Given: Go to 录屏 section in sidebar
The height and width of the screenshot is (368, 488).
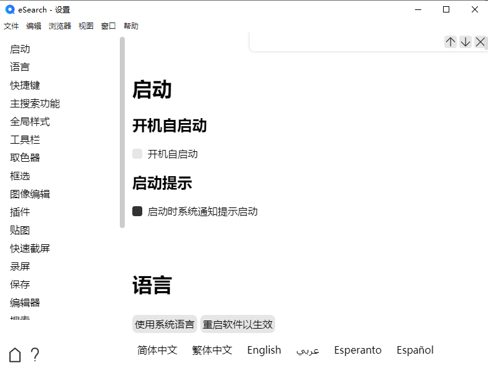Looking at the screenshot, I should 20,266.
